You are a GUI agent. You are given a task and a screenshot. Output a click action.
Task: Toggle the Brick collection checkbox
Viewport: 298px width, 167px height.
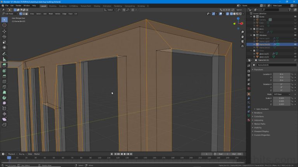[x=254, y=29]
